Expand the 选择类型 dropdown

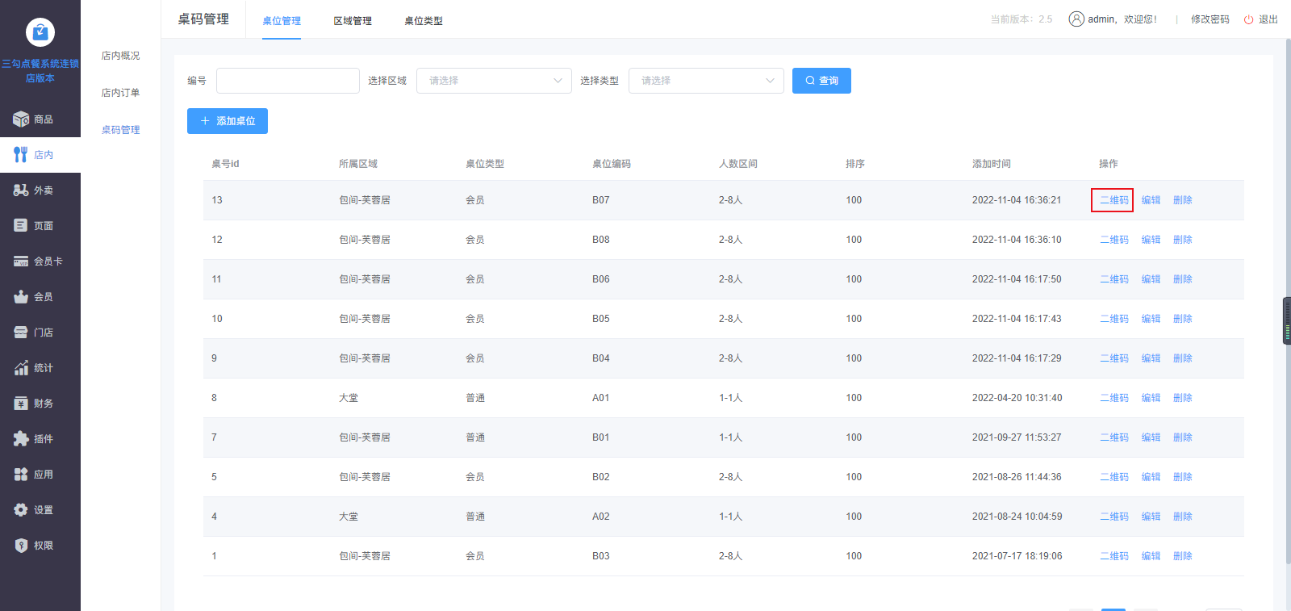(x=705, y=81)
